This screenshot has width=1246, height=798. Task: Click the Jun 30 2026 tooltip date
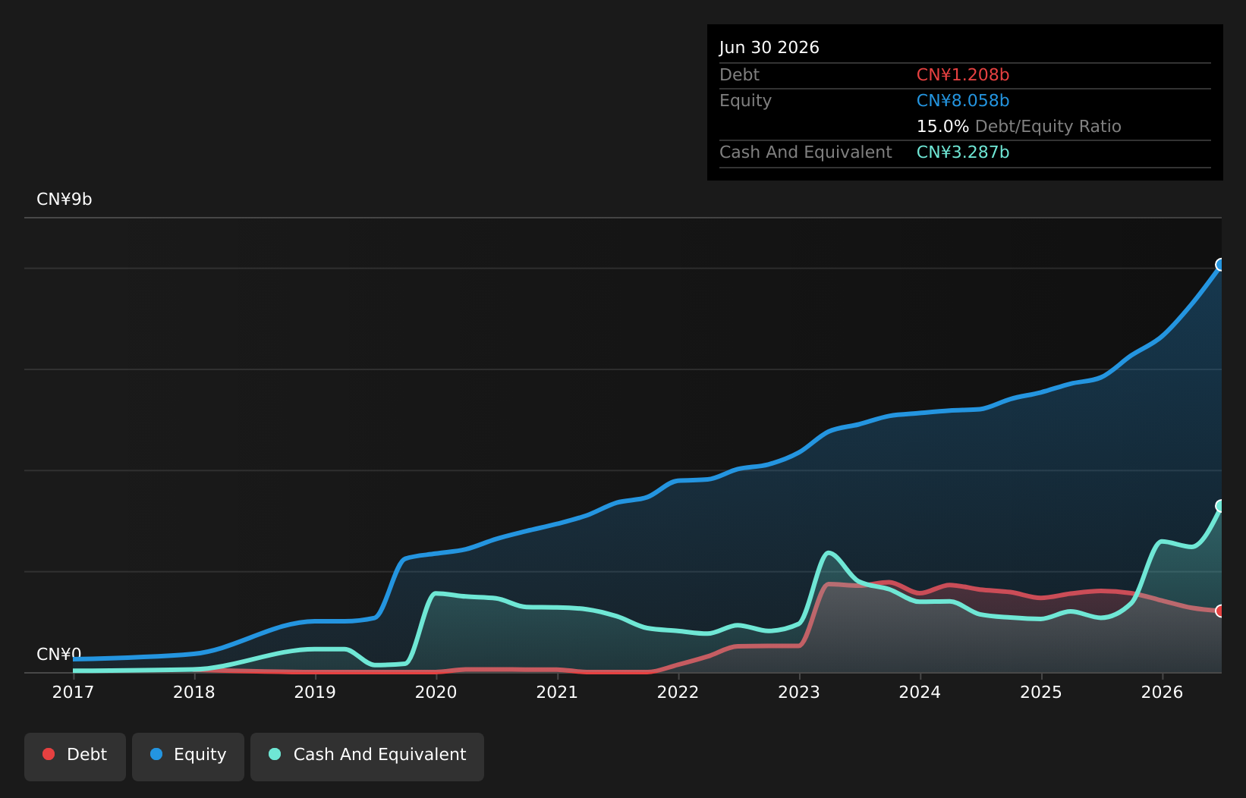tap(769, 48)
